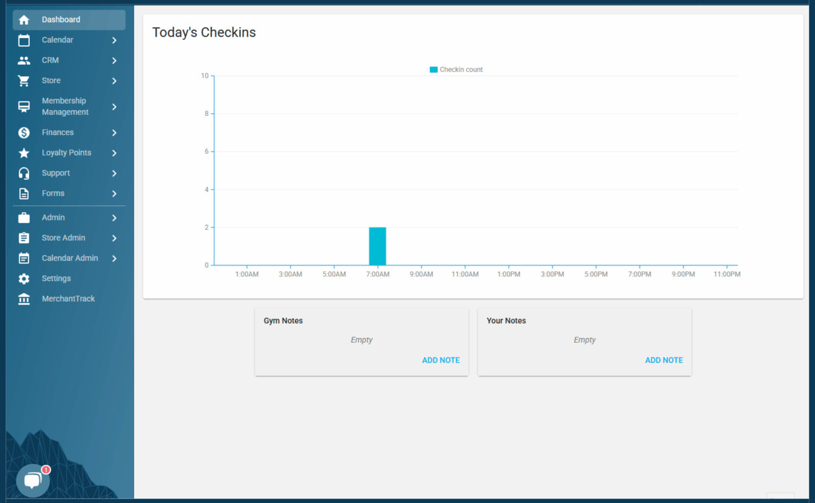This screenshot has width=815, height=503.
Task: Click the CRM people icon
Action: click(x=24, y=60)
